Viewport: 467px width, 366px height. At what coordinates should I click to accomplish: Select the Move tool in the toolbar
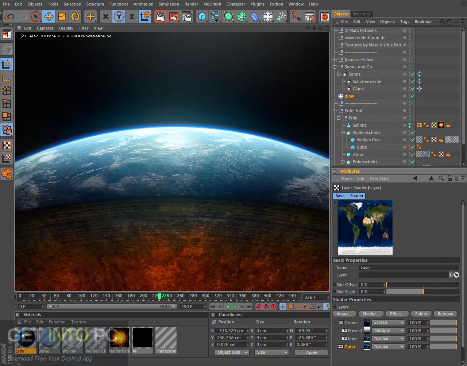(x=49, y=16)
